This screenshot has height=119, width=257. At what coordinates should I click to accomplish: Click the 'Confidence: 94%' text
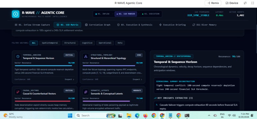pos(90,79)
